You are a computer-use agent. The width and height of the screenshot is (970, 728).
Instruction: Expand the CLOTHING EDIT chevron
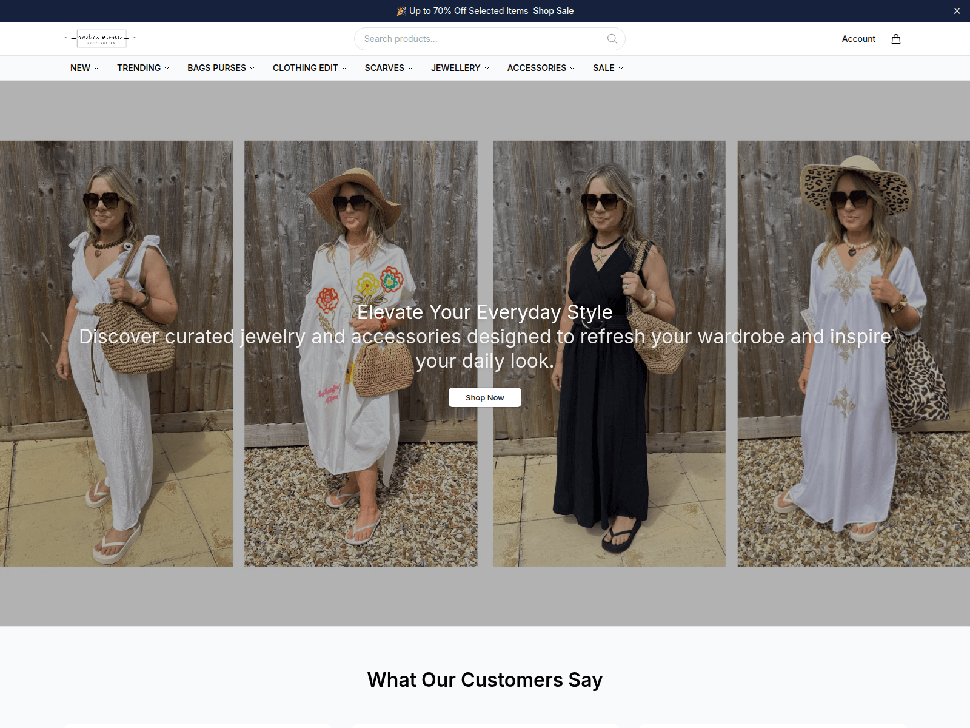344,68
